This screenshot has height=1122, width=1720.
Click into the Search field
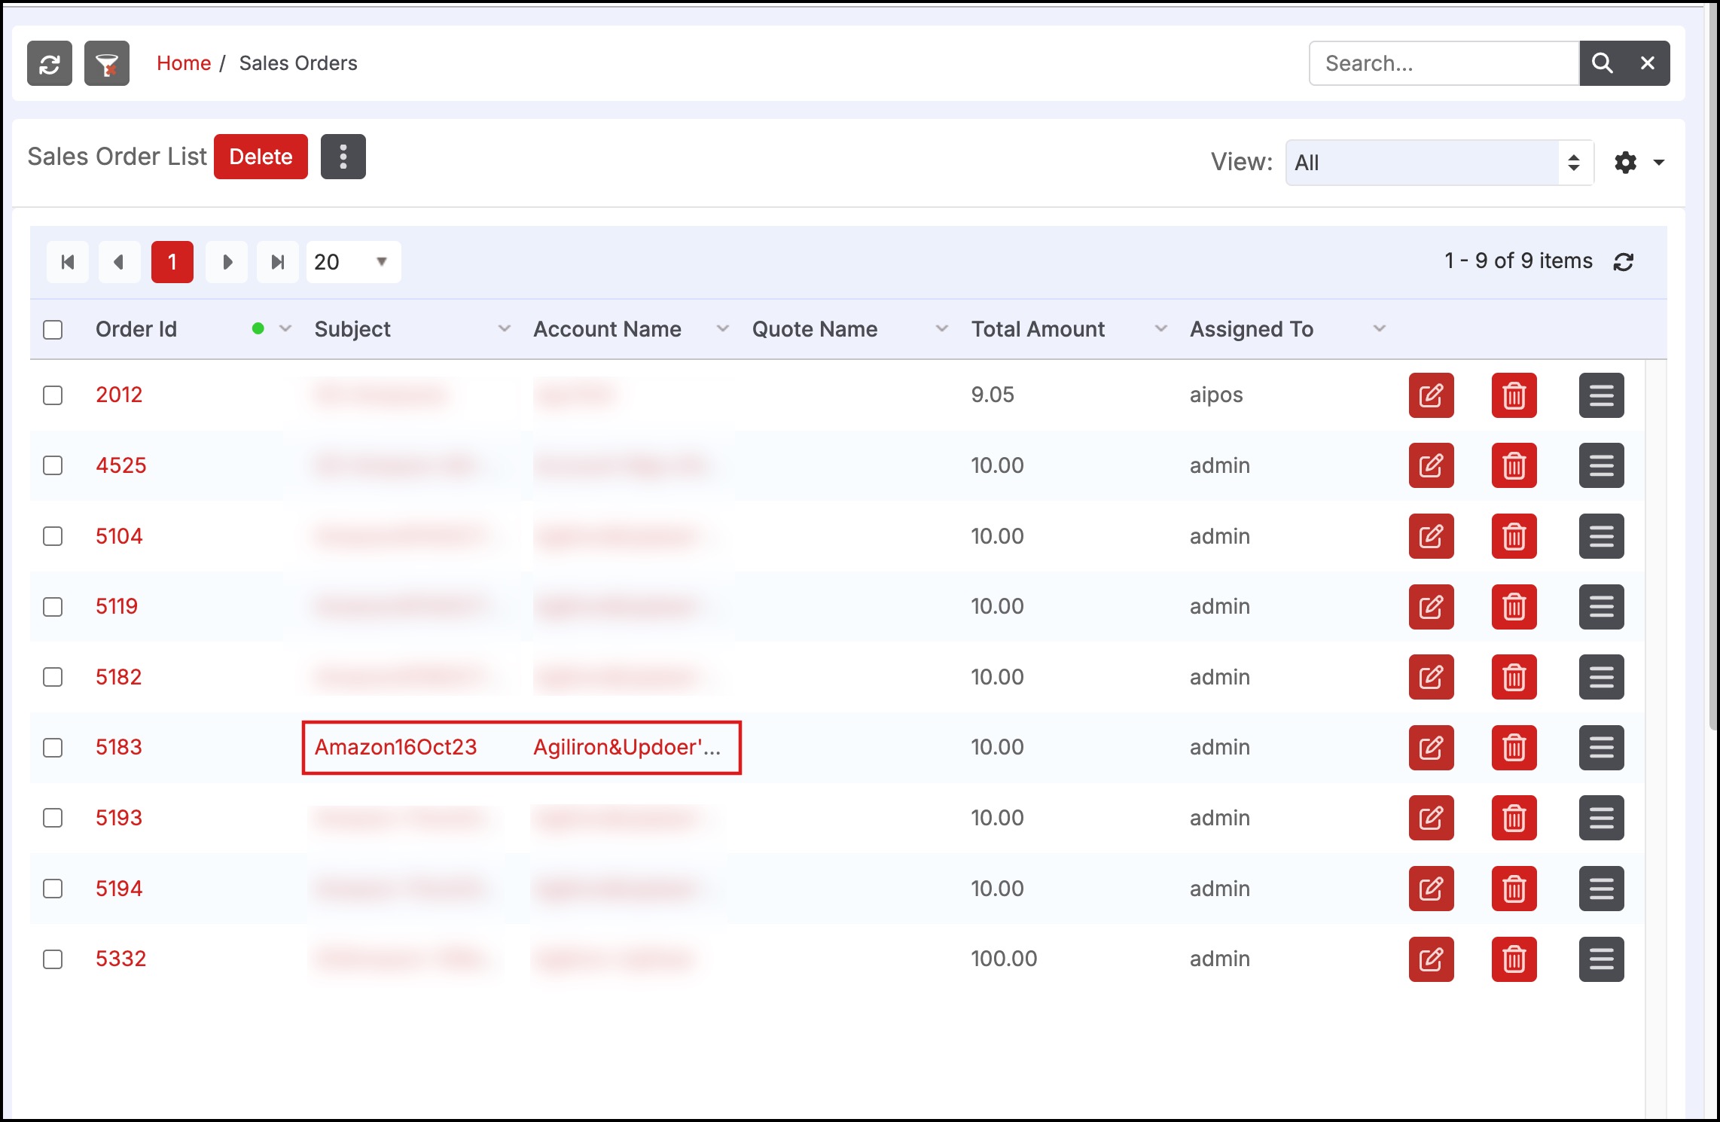(x=1443, y=64)
